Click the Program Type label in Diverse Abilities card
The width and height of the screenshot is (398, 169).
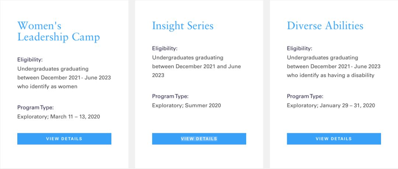pos(305,96)
